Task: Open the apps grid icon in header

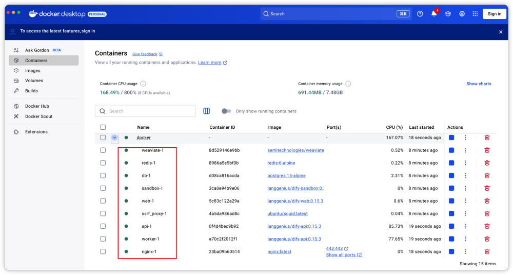Action: pos(475,14)
